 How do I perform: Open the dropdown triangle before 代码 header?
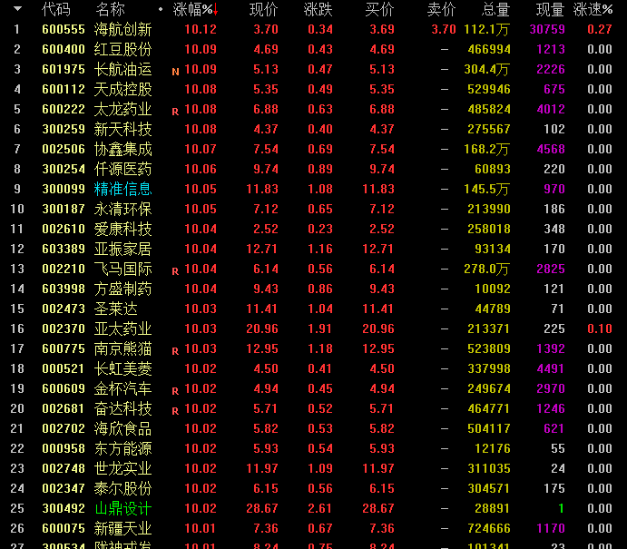click(17, 8)
